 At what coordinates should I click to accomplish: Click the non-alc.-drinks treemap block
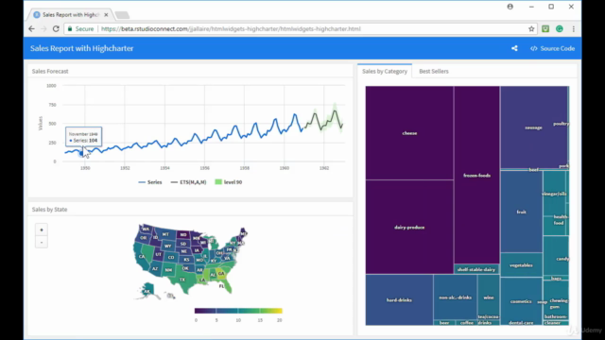(455, 297)
